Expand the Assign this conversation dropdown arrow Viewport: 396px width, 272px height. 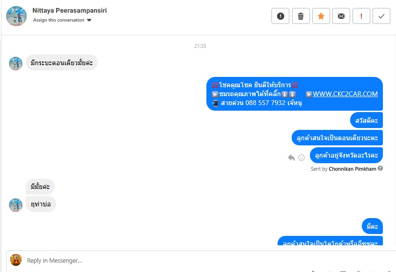click(x=89, y=20)
